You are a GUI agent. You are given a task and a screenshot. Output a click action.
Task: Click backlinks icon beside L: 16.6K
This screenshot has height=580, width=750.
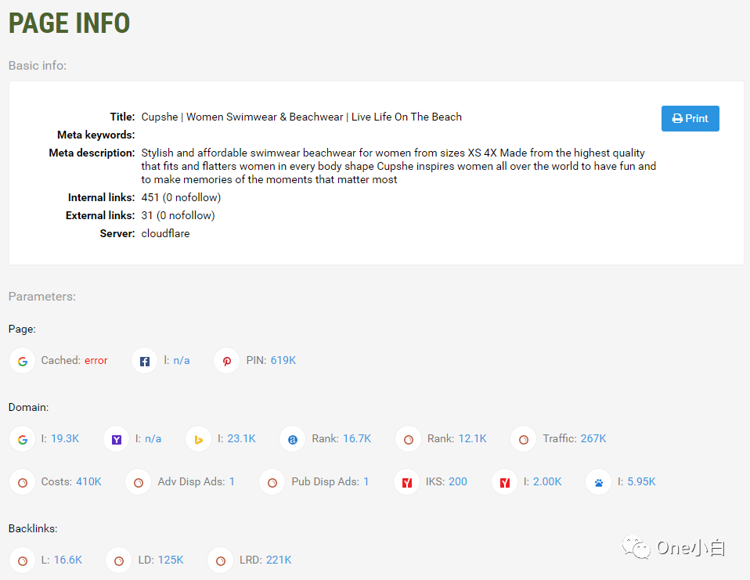[23, 560]
